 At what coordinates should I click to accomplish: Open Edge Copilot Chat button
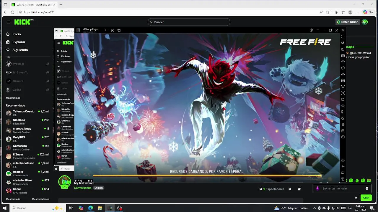368,12
